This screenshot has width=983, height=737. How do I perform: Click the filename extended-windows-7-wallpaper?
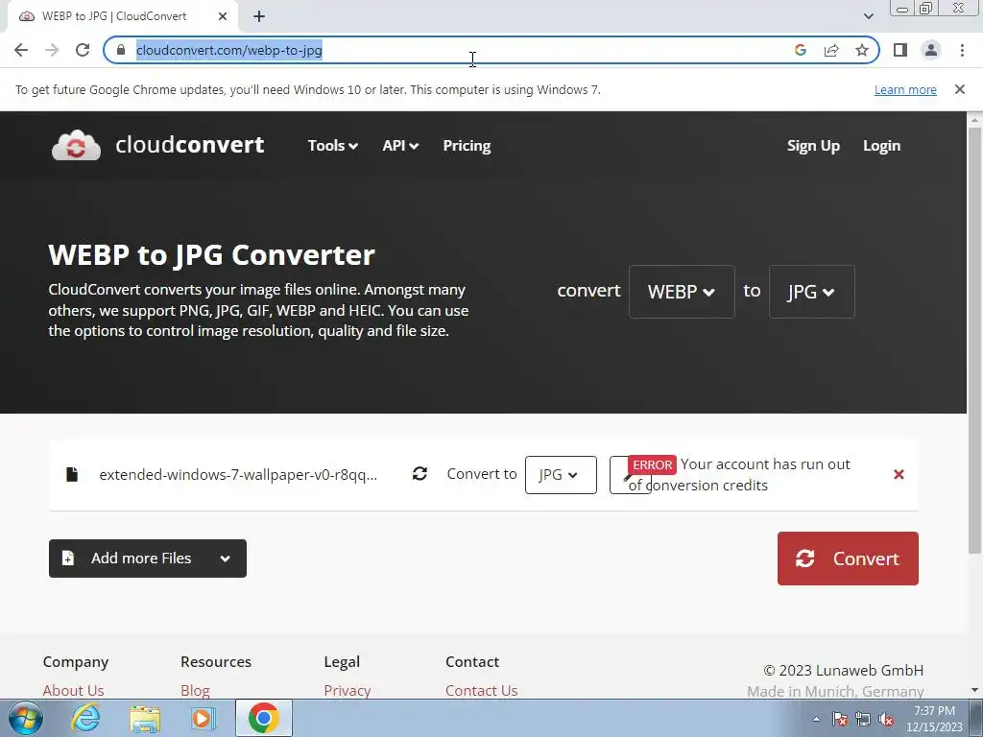(x=238, y=474)
